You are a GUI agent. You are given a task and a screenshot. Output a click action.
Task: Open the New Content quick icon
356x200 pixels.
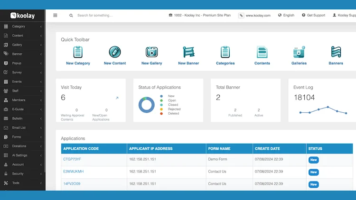(115, 52)
